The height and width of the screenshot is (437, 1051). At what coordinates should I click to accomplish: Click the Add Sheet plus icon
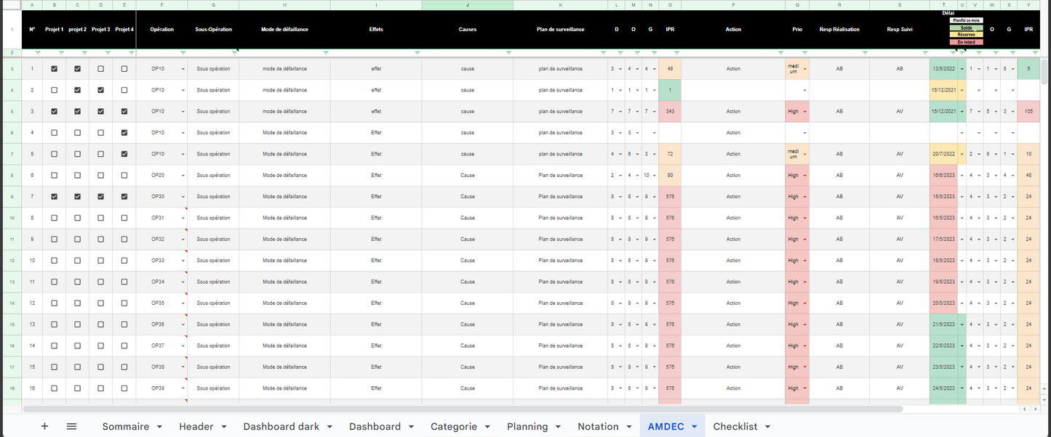[44, 426]
